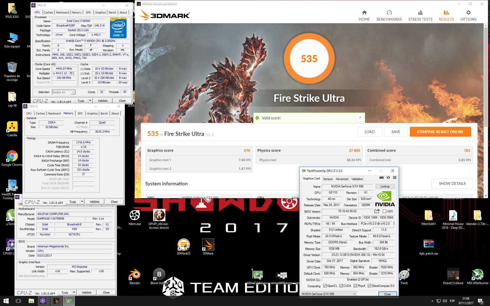Click the 3DMark taskbar button
Screen dimensions: 490x306
(56, 301)
